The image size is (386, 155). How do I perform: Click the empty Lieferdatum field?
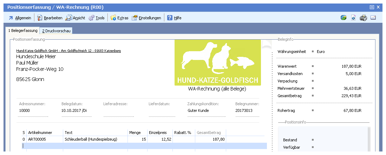(x=164, y=111)
